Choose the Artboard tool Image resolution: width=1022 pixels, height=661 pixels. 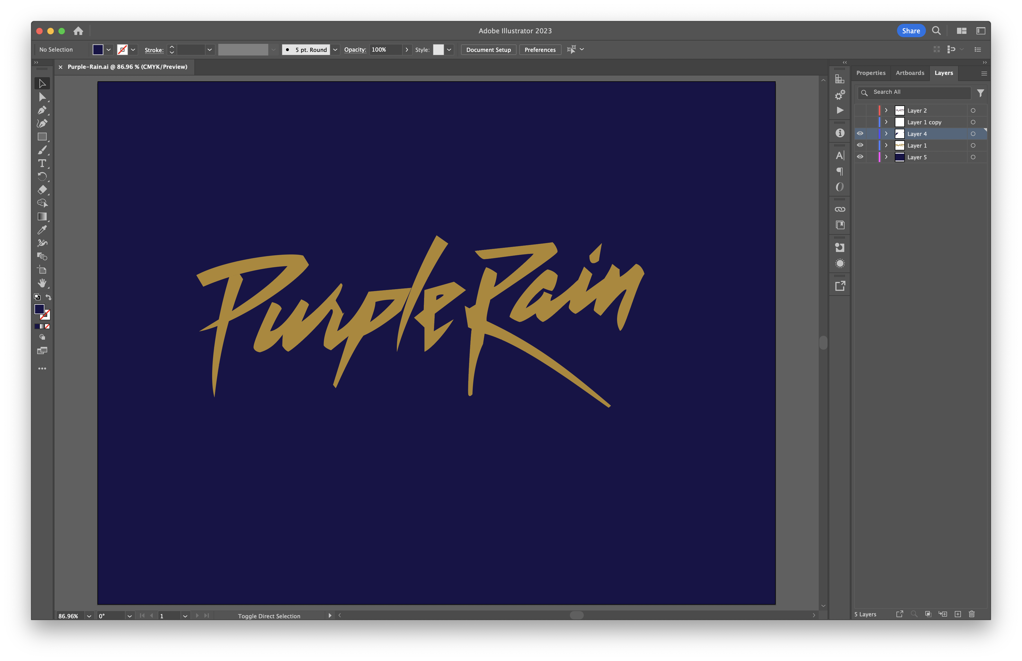click(x=42, y=270)
